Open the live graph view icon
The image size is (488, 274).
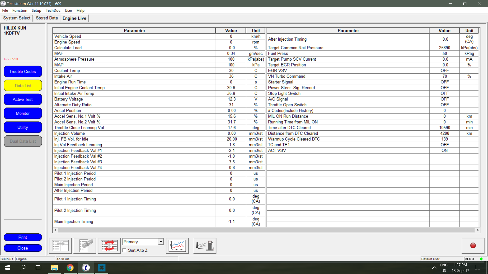(177, 246)
